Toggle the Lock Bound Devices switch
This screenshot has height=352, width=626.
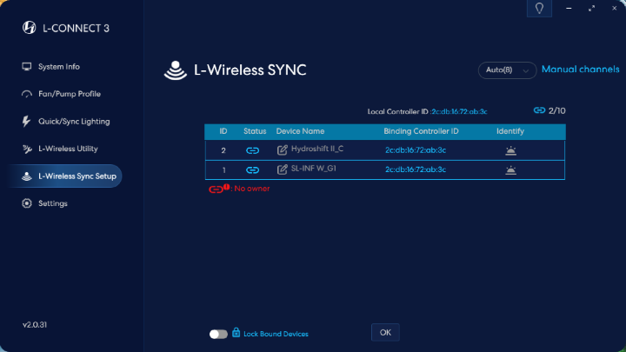pyautogui.click(x=218, y=334)
